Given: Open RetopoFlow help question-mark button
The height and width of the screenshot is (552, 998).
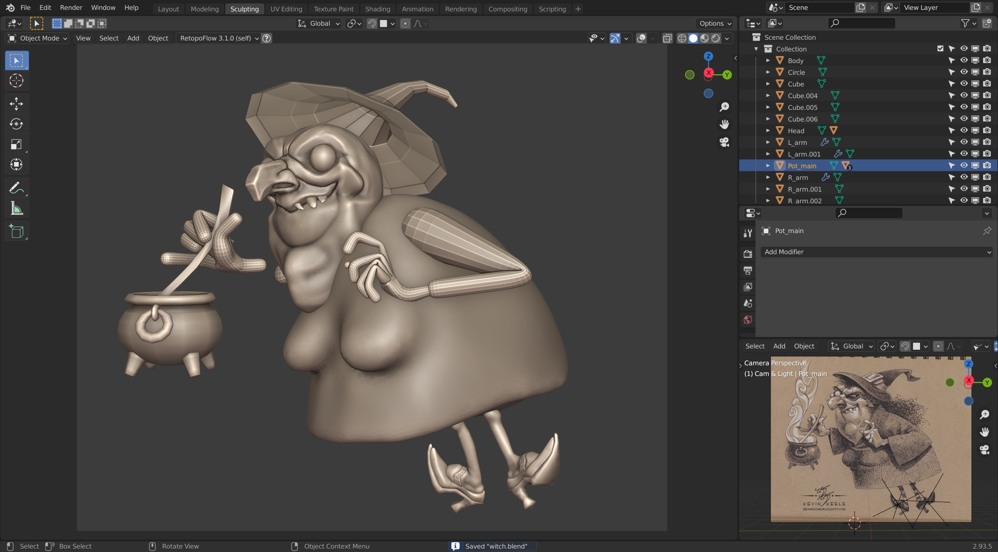Looking at the screenshot, I should tap(267, 38).
